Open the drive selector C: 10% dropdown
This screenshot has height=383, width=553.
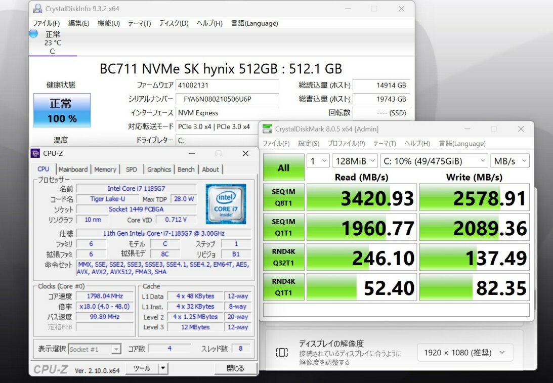[x=434, y=161]
